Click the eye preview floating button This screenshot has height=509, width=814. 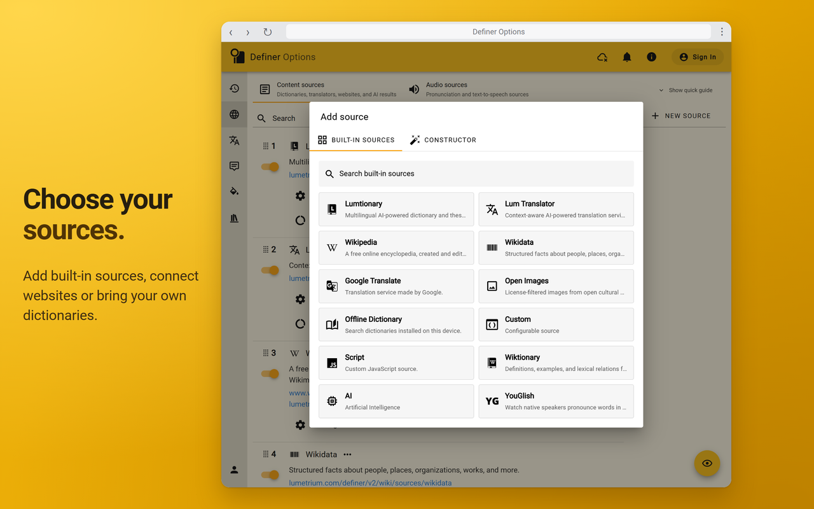point(707,463)
